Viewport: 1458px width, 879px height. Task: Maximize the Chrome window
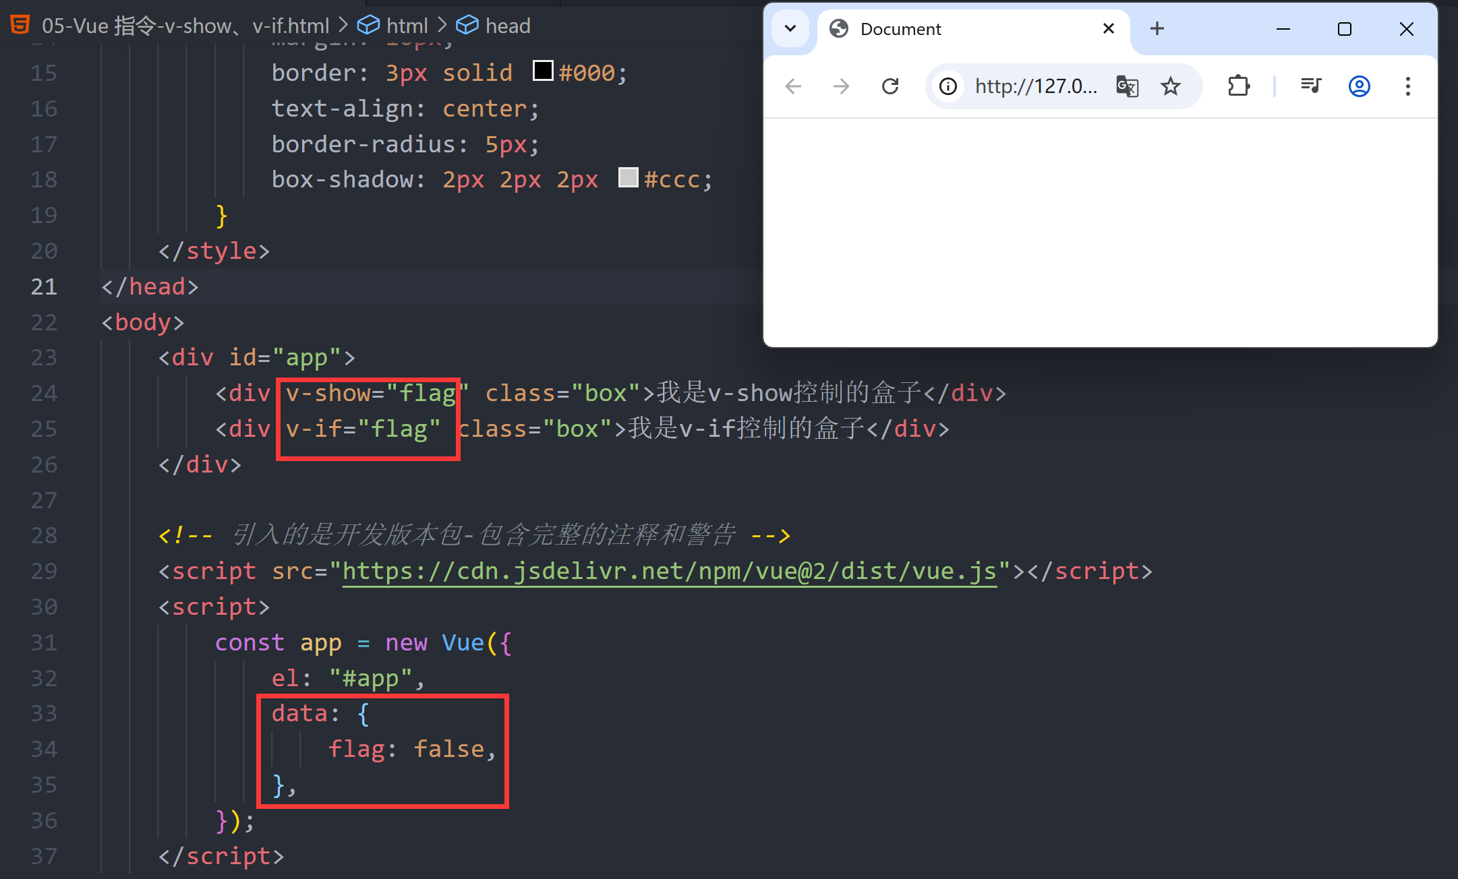point(1345,29)
